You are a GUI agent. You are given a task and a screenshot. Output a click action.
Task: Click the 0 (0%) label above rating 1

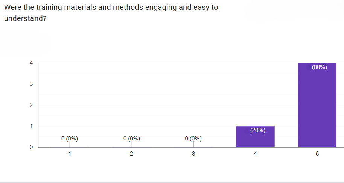pyautogui.click(x=70, y=139)
